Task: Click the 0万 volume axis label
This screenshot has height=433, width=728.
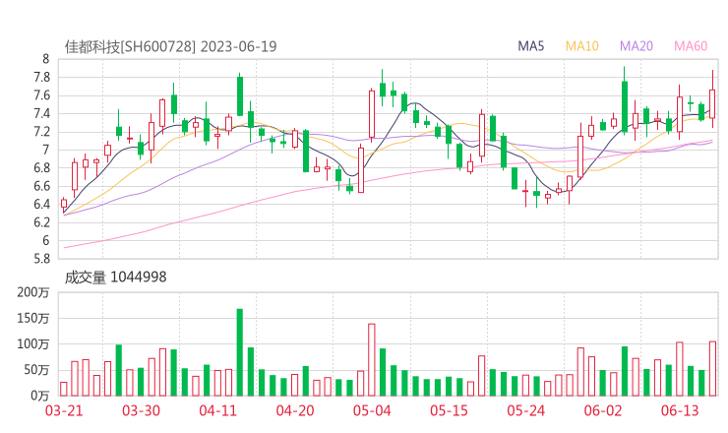Action: click(x=39, y=396)
